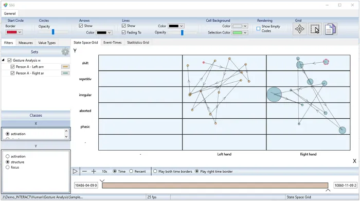360x201 pixels.
Task: Click the file path in status bar
Action: point(43,197)
